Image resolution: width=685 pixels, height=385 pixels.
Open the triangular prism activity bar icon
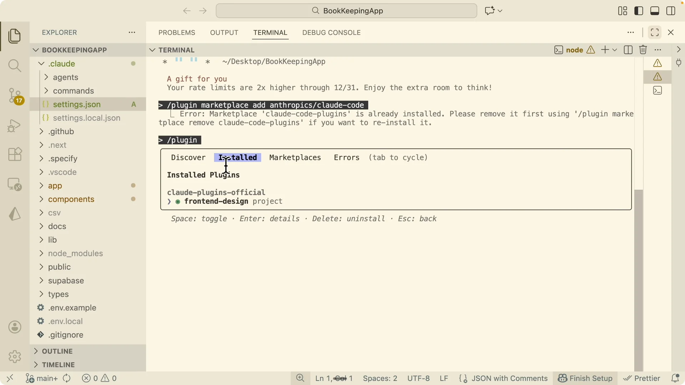click(x=15, y=214)
